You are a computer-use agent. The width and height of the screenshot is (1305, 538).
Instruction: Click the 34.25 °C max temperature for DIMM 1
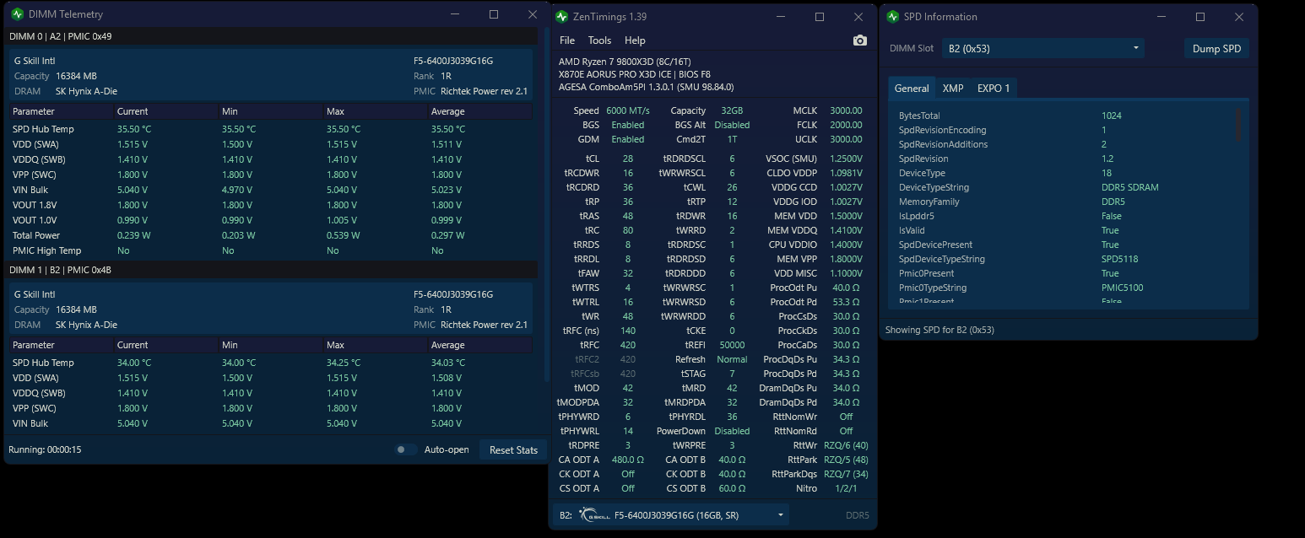[344, 363]
